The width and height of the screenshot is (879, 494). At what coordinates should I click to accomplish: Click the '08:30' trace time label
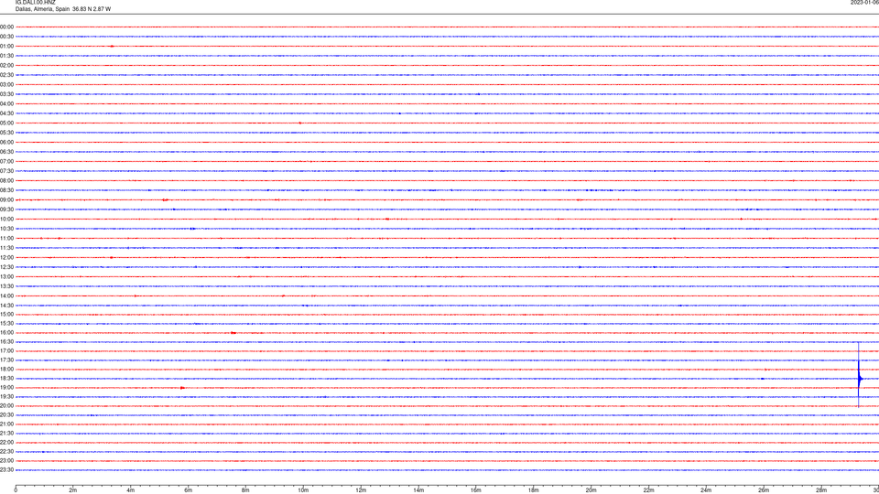[x=6, y=190]
